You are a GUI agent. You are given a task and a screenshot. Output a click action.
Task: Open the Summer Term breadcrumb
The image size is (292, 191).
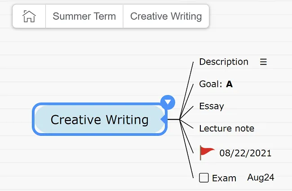click(x=84, y=16)
